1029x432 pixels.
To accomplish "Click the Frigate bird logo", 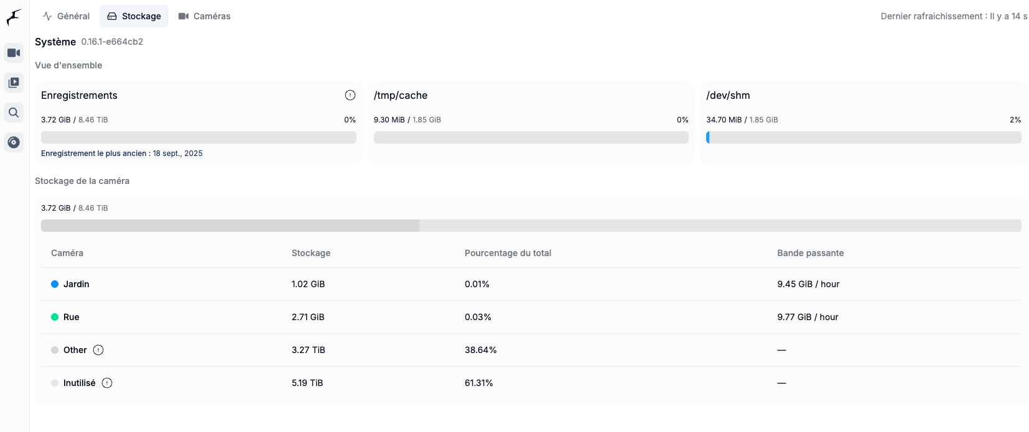I will click(14, 17).
